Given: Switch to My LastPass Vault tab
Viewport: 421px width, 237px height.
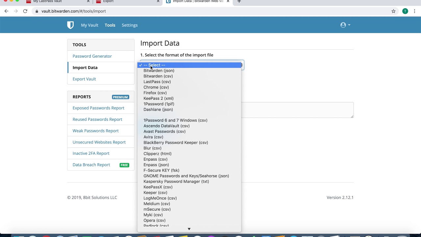Looking at the screenshot, I should pyautogui.click(x=47, y=1).
